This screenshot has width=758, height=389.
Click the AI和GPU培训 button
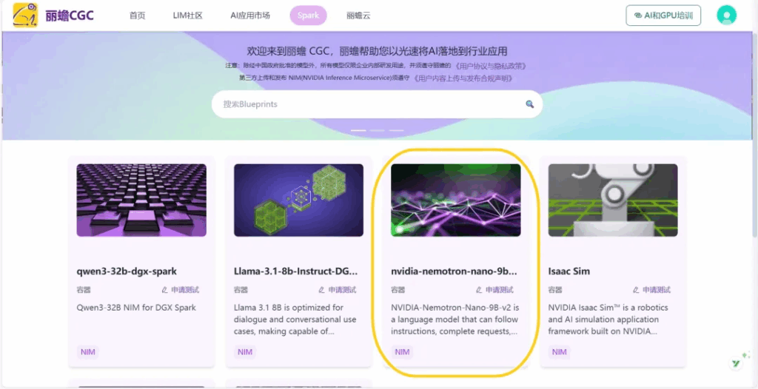(x=663, y=16)
